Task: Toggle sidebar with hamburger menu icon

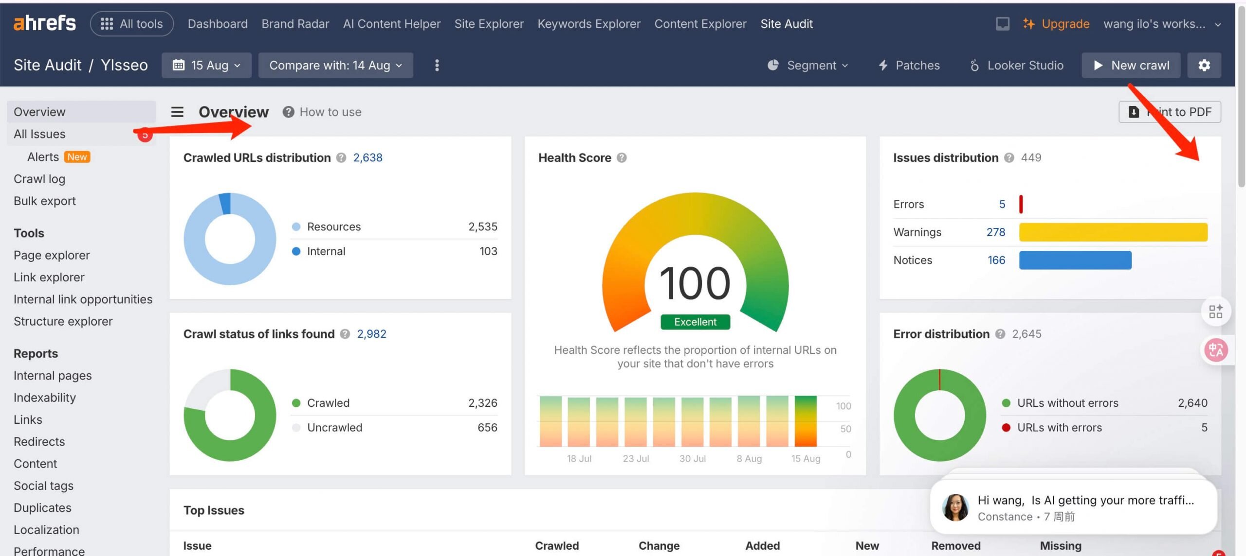Action: (177, 112)
